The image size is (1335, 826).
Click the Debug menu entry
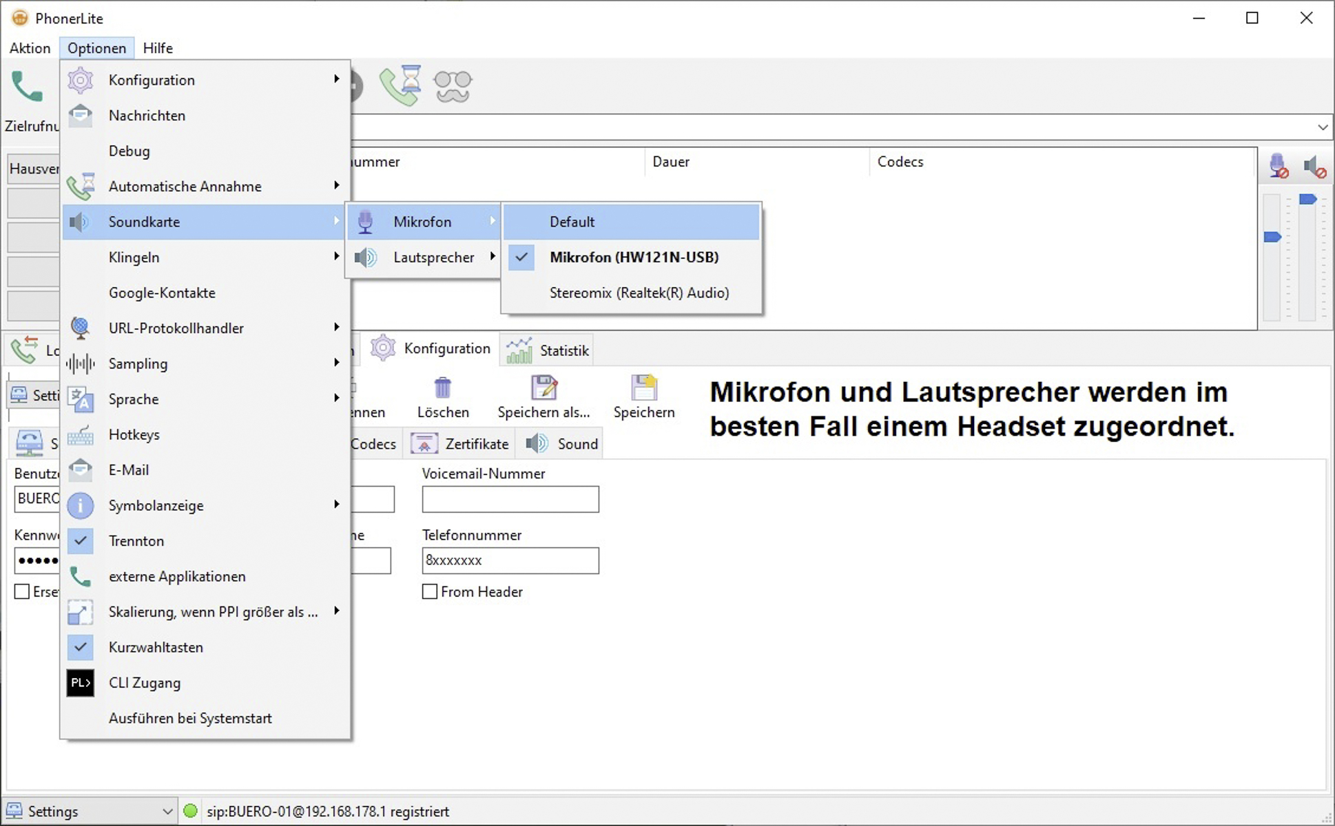pyautogui.click(x=205, y=151)
